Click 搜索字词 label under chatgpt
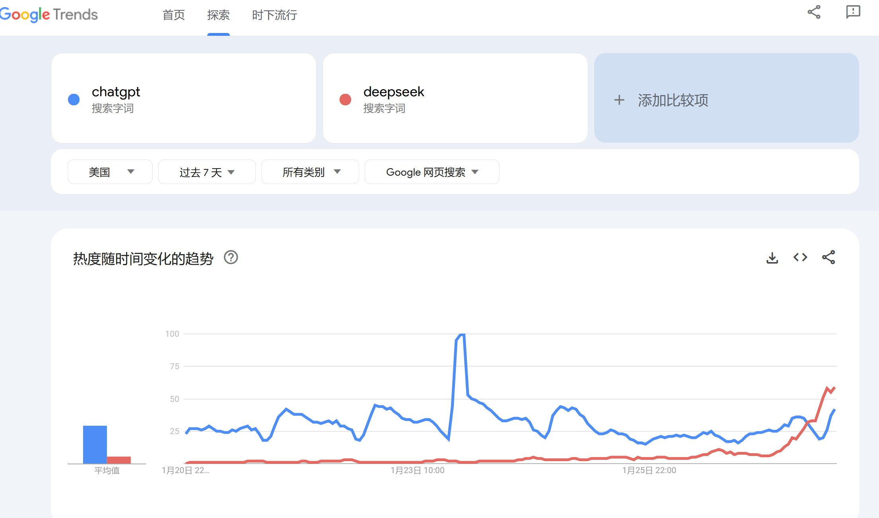The height and width of the screenshot is (518, 879). click(x=113, y=108)
